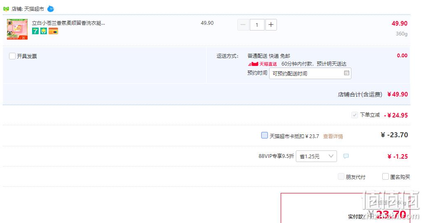Click the 360g weight label under subtotal
This screenshot has width=423, height=223.
402,34
